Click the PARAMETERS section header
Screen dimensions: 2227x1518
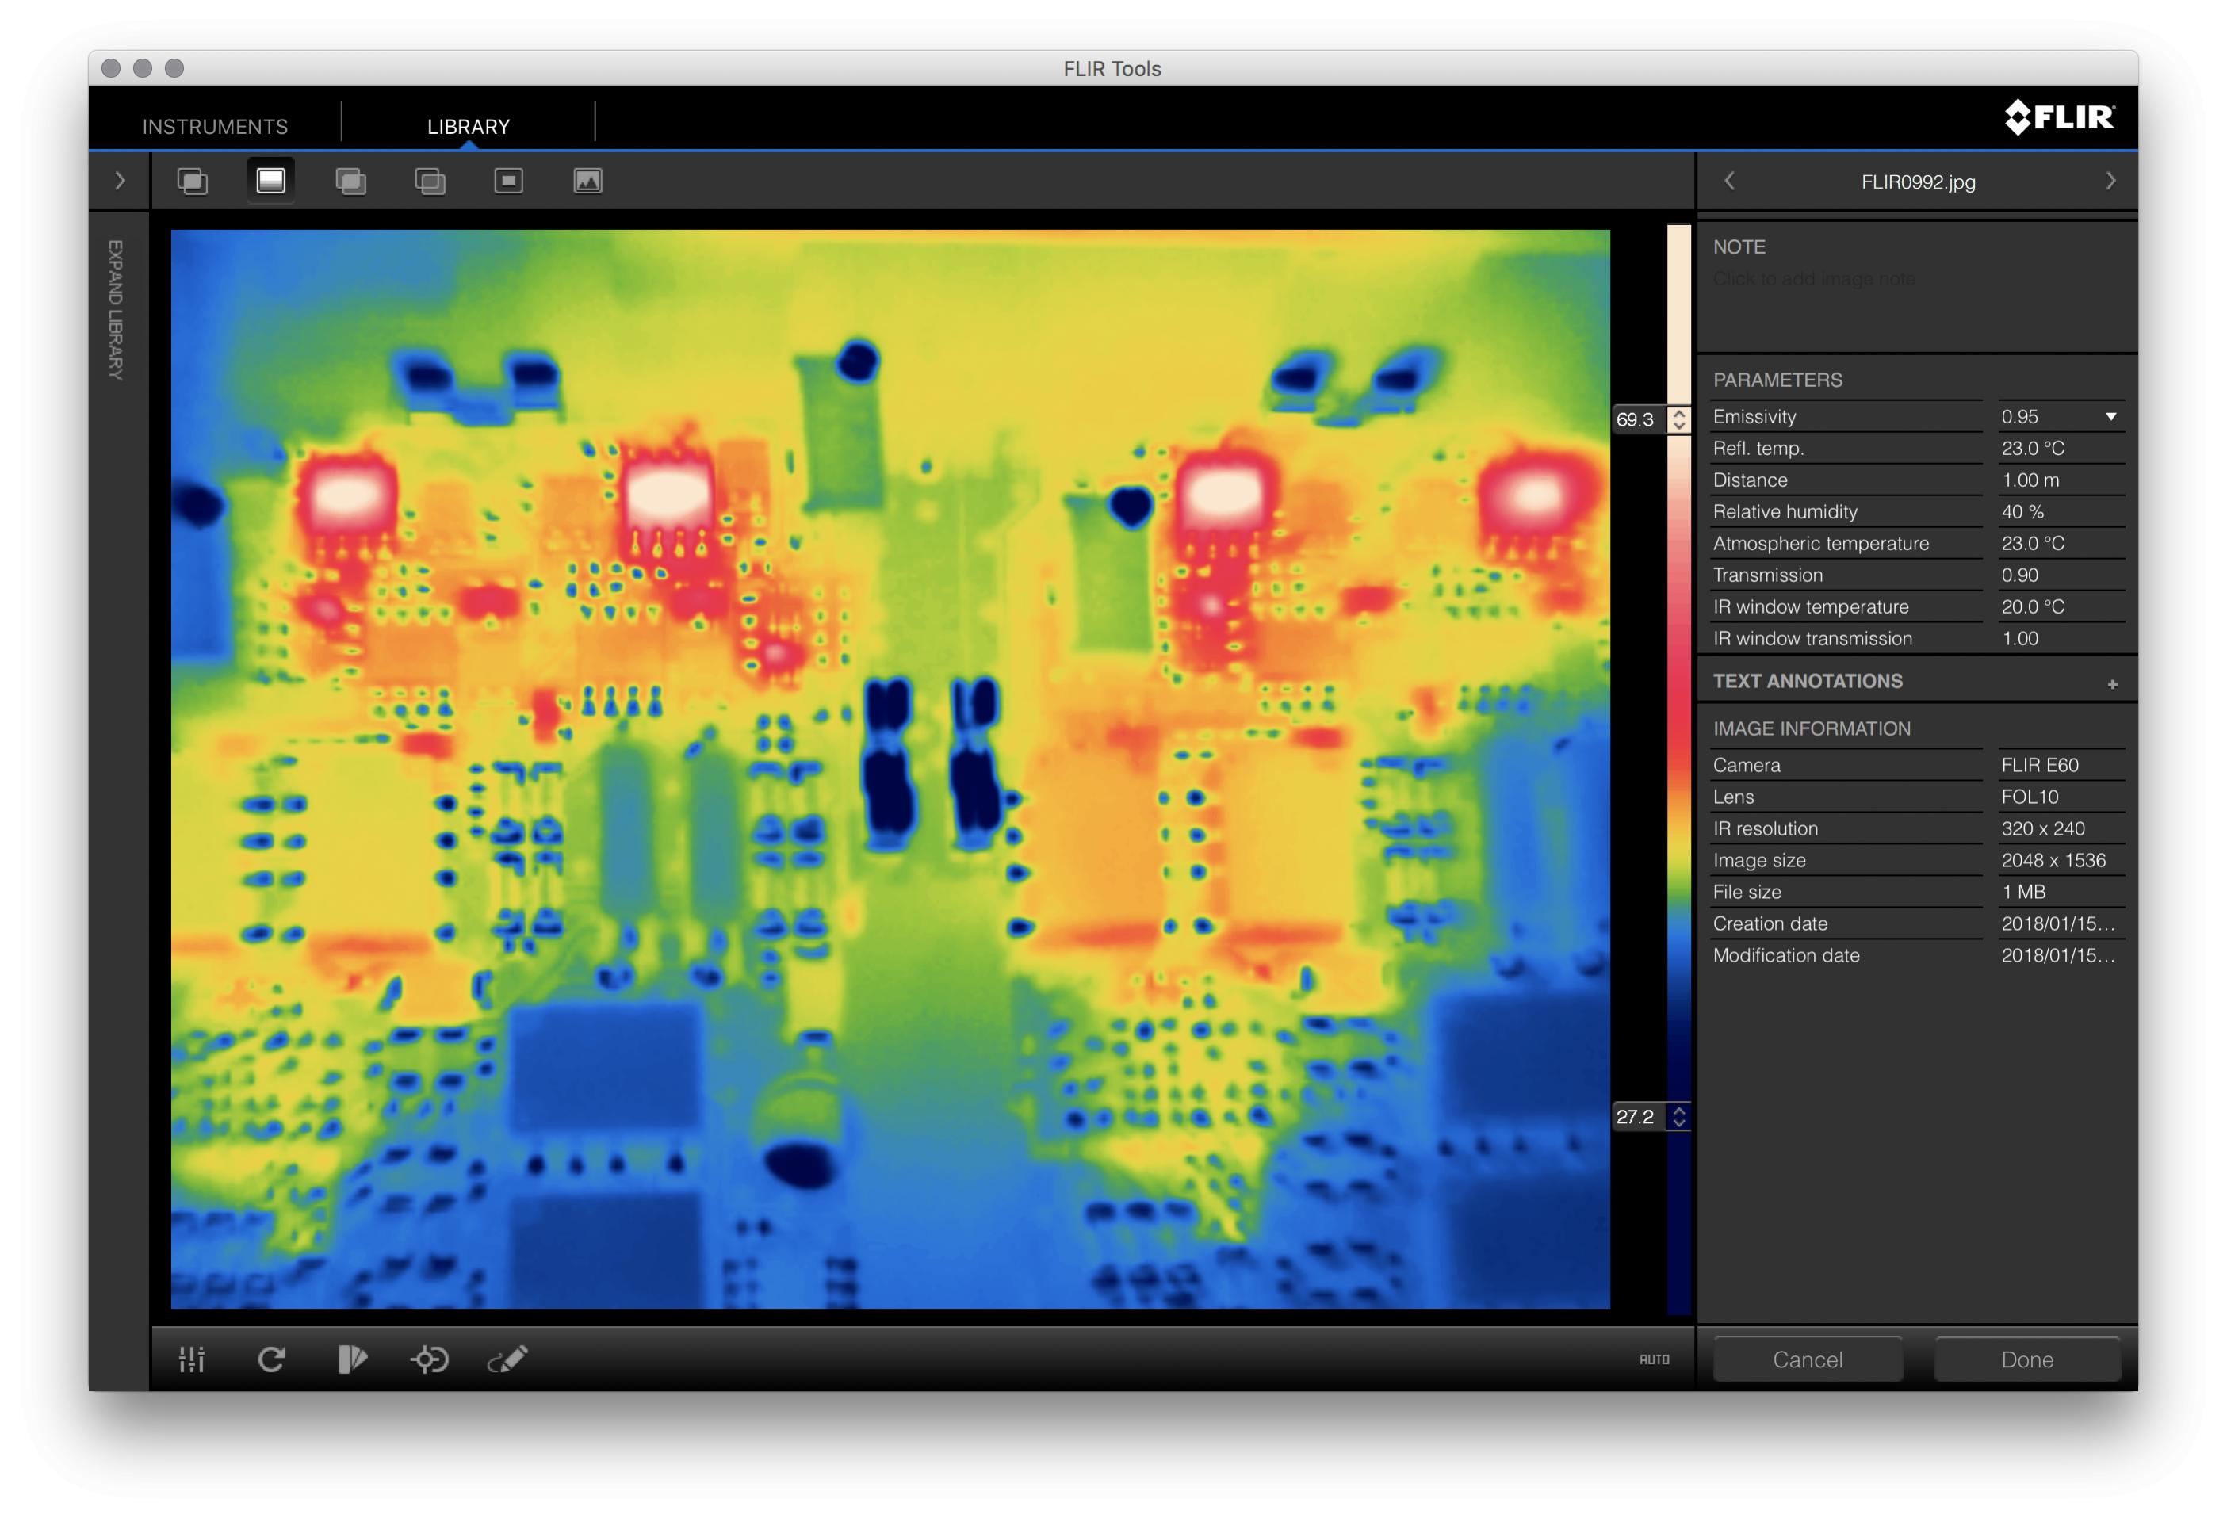[x=1777, y=380]
